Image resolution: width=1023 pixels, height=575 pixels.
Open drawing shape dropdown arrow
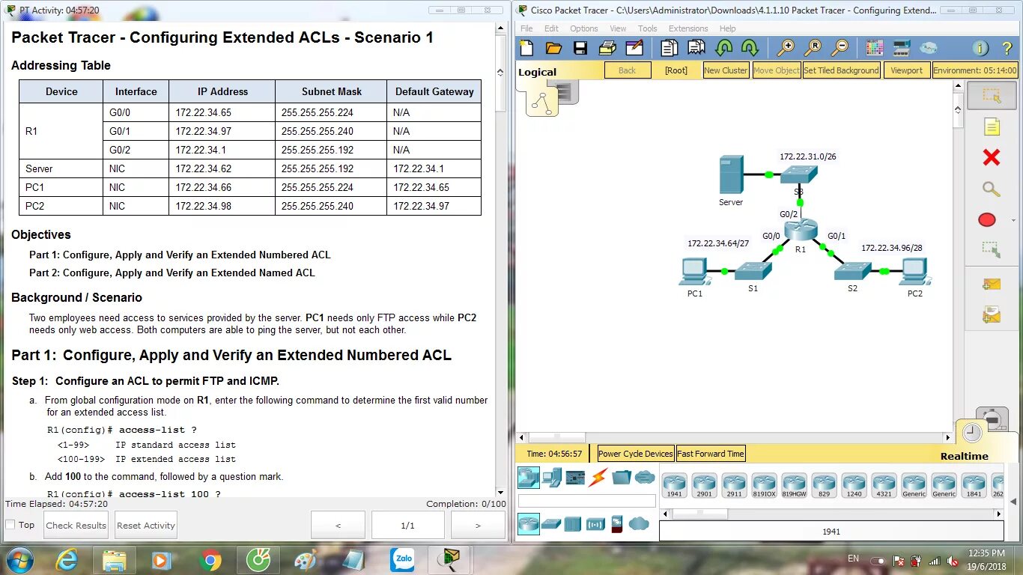[1013, 220]
